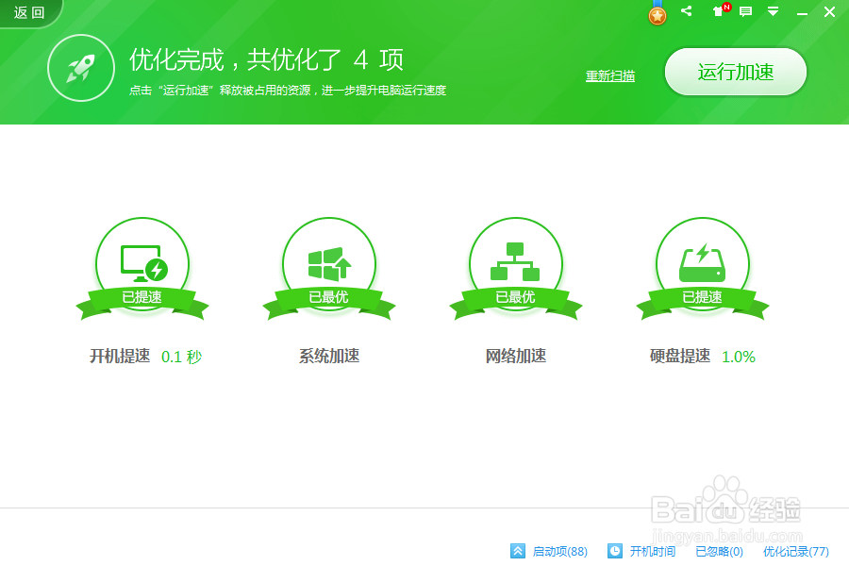Click the 返回 back button
This screenshot has height=566, width=849.
point(29,12)
